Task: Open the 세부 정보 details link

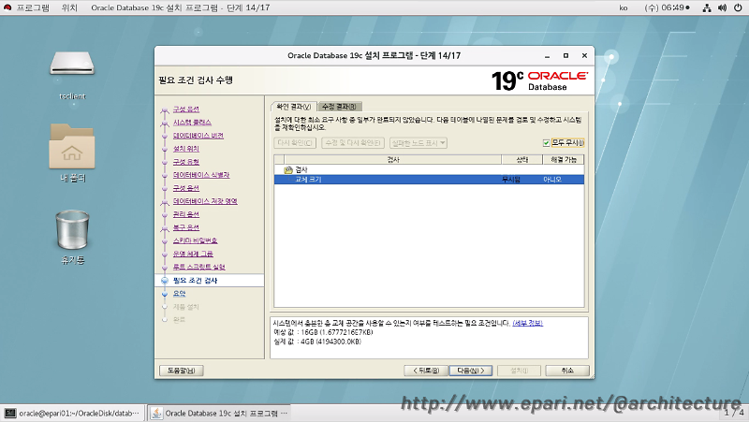Action: [527, 323]
